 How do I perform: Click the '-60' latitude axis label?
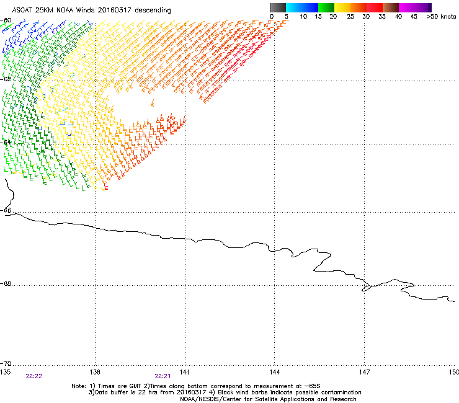6,20
